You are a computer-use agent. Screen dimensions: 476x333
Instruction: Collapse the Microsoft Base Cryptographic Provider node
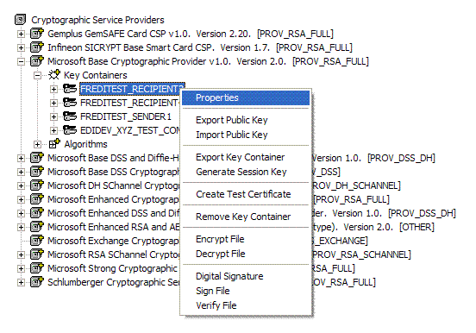pos(21,61)
